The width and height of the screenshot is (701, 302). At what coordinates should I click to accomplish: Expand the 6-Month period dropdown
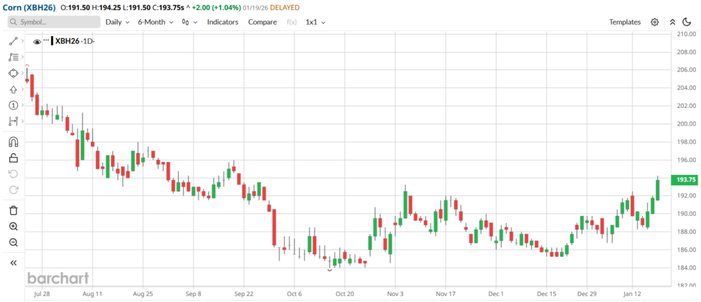coord(155,22)
